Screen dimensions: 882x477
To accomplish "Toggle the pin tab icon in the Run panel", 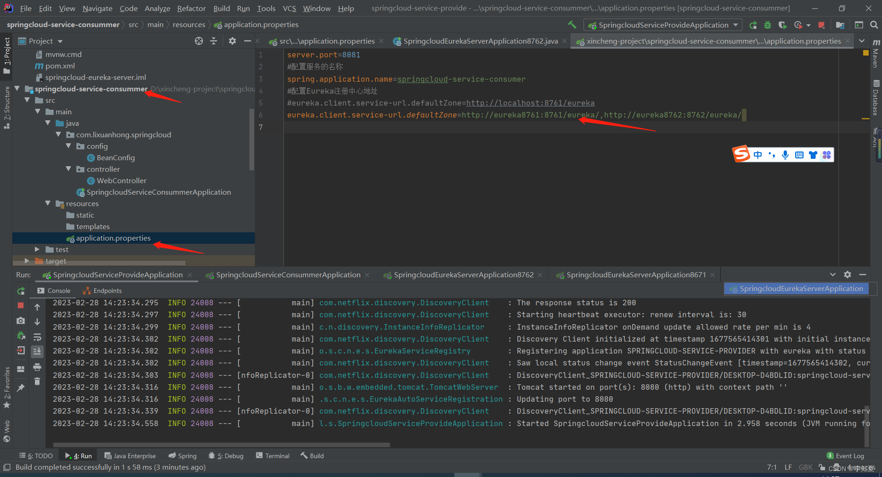I will tap(21, 388).
